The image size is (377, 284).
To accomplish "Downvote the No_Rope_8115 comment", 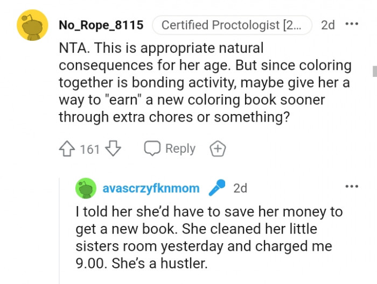I will pyautogui.click(x=111, y=149).
